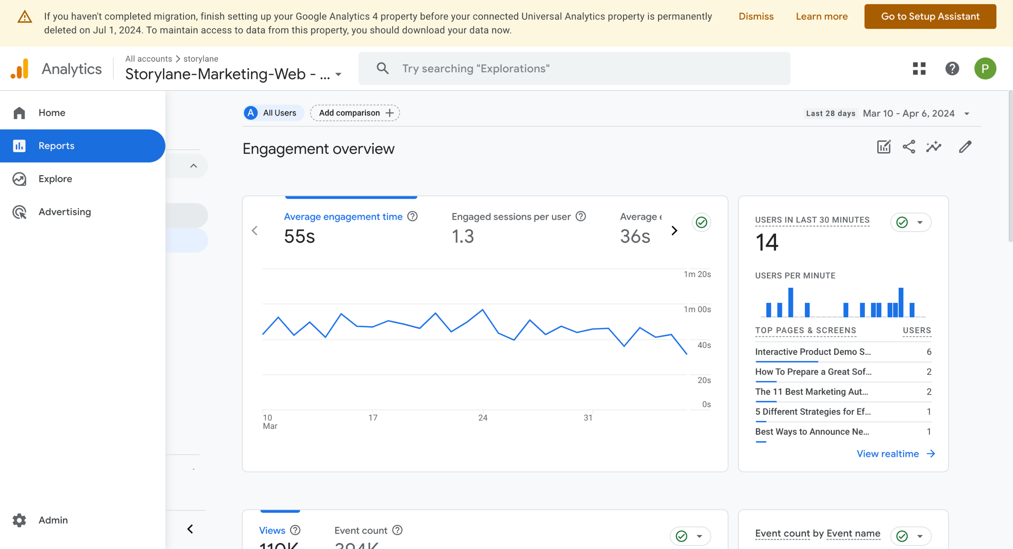Open the help icon in header
The image size is (1013, 549).
tap(952, 69)
